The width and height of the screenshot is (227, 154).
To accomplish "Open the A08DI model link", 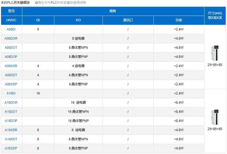I will [11, 29].
